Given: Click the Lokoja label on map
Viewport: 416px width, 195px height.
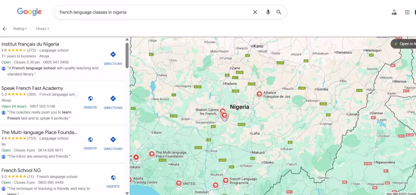Looking at the screenshot, I should coord(212,151).
